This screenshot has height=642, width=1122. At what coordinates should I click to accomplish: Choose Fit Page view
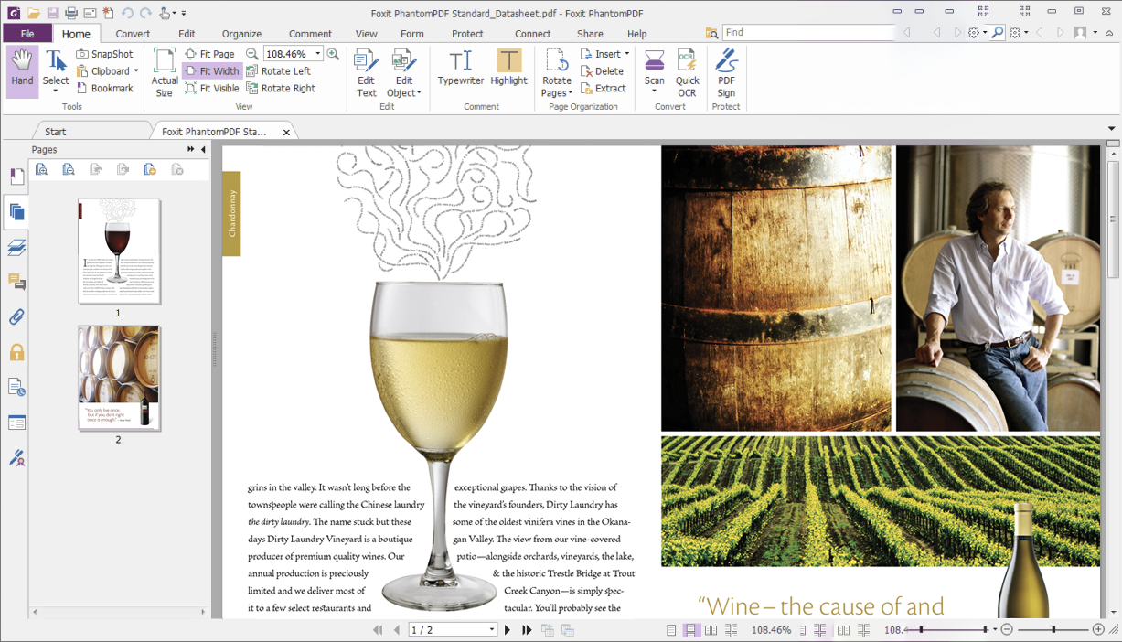point(210,54)
